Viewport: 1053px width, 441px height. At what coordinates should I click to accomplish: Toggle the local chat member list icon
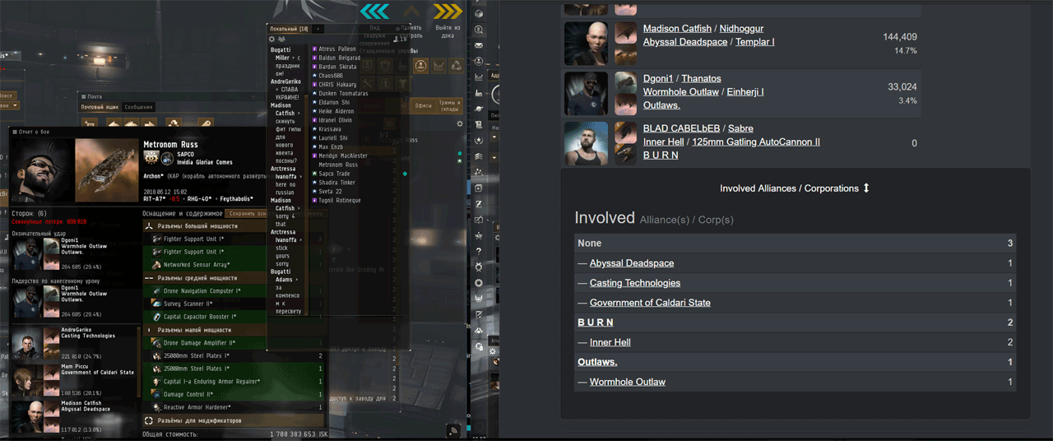[x=282, y=39]
